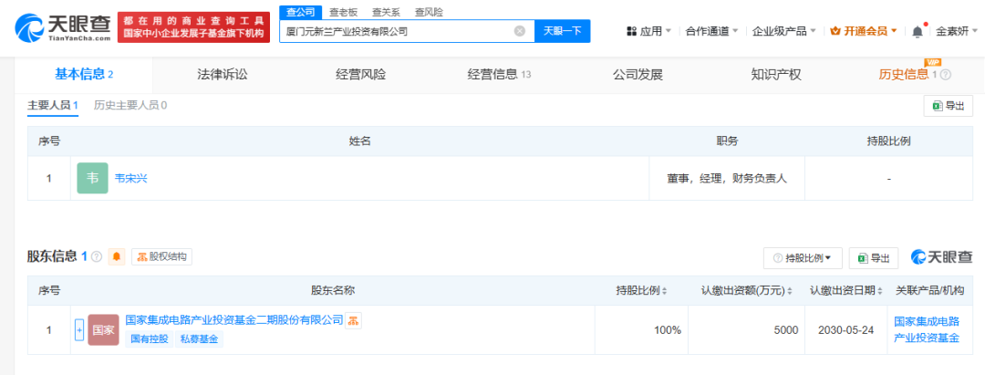Click the 100% shareholding value

click(667, 329)
